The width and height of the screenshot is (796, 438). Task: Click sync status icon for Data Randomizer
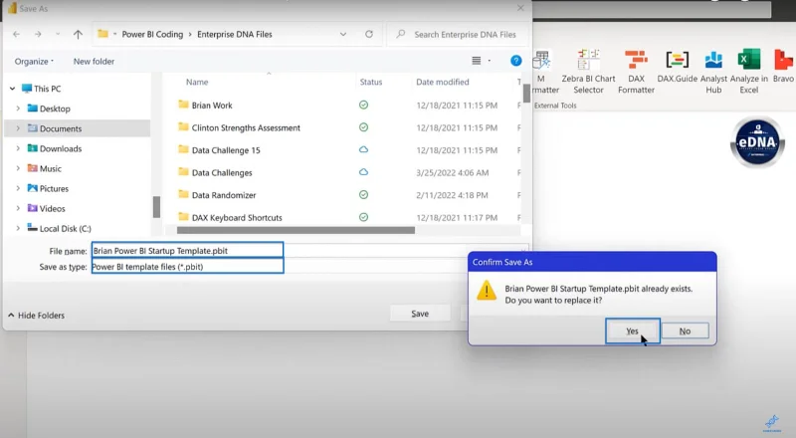tap(363, 194)
